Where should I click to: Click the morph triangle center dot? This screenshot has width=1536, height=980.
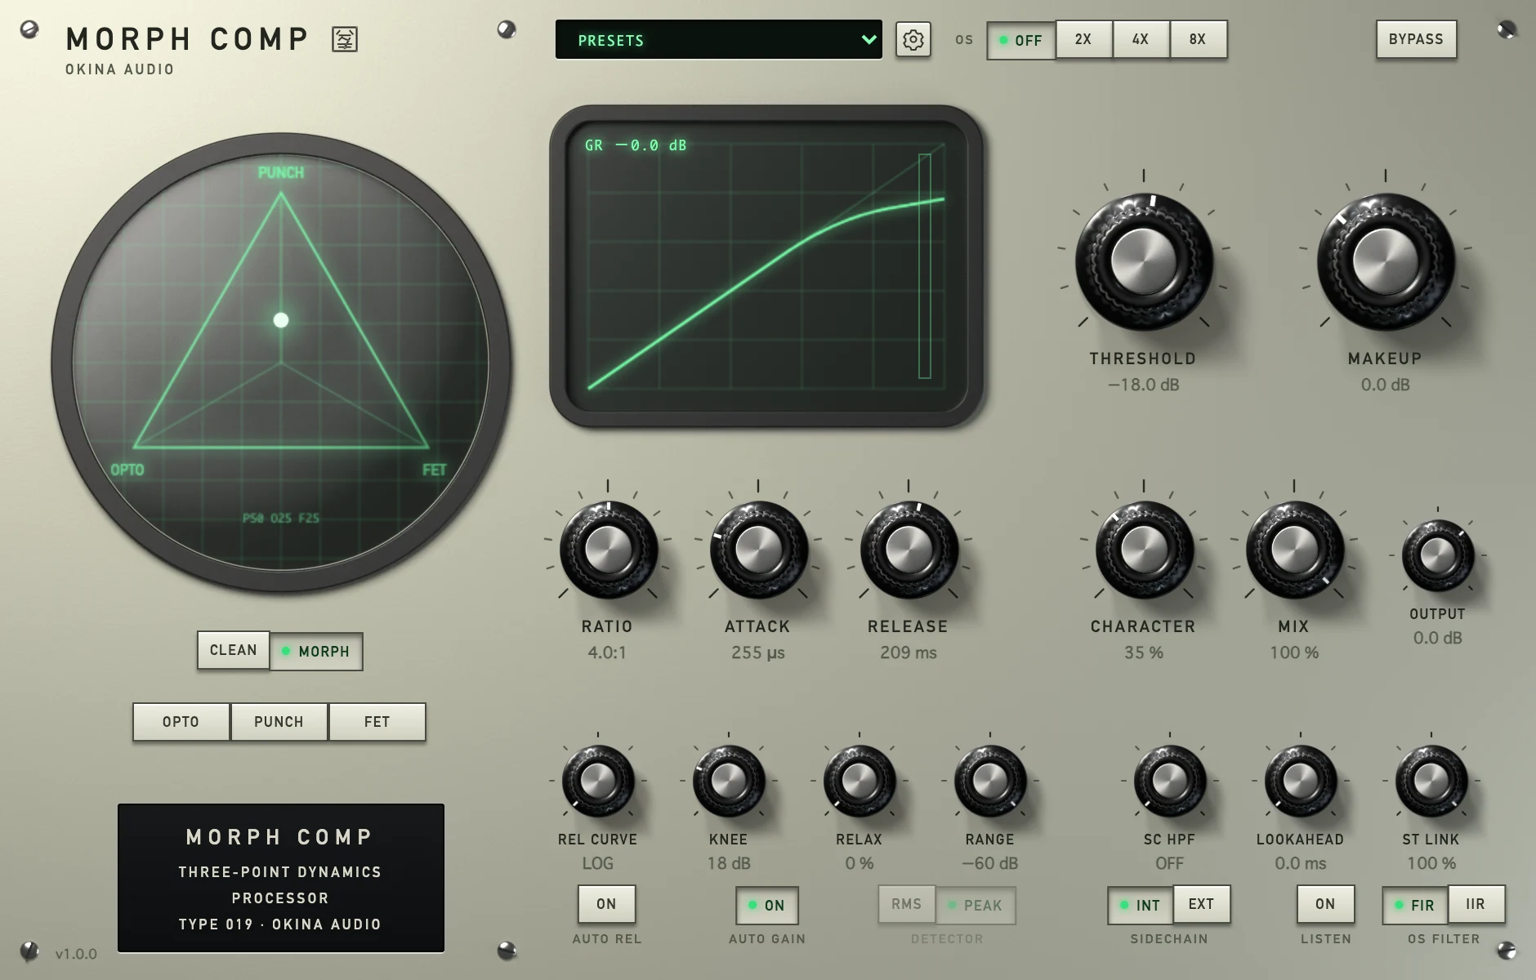tap(281, 320)
